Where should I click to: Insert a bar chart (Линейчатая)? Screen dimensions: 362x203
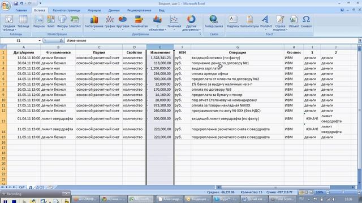pos(139,23)
